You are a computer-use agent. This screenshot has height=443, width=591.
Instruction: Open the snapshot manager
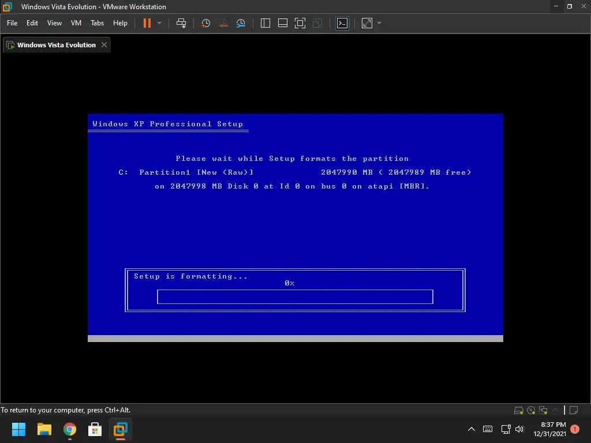[241, 23]
